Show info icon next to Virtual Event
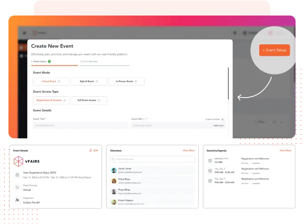 point(59,82)
